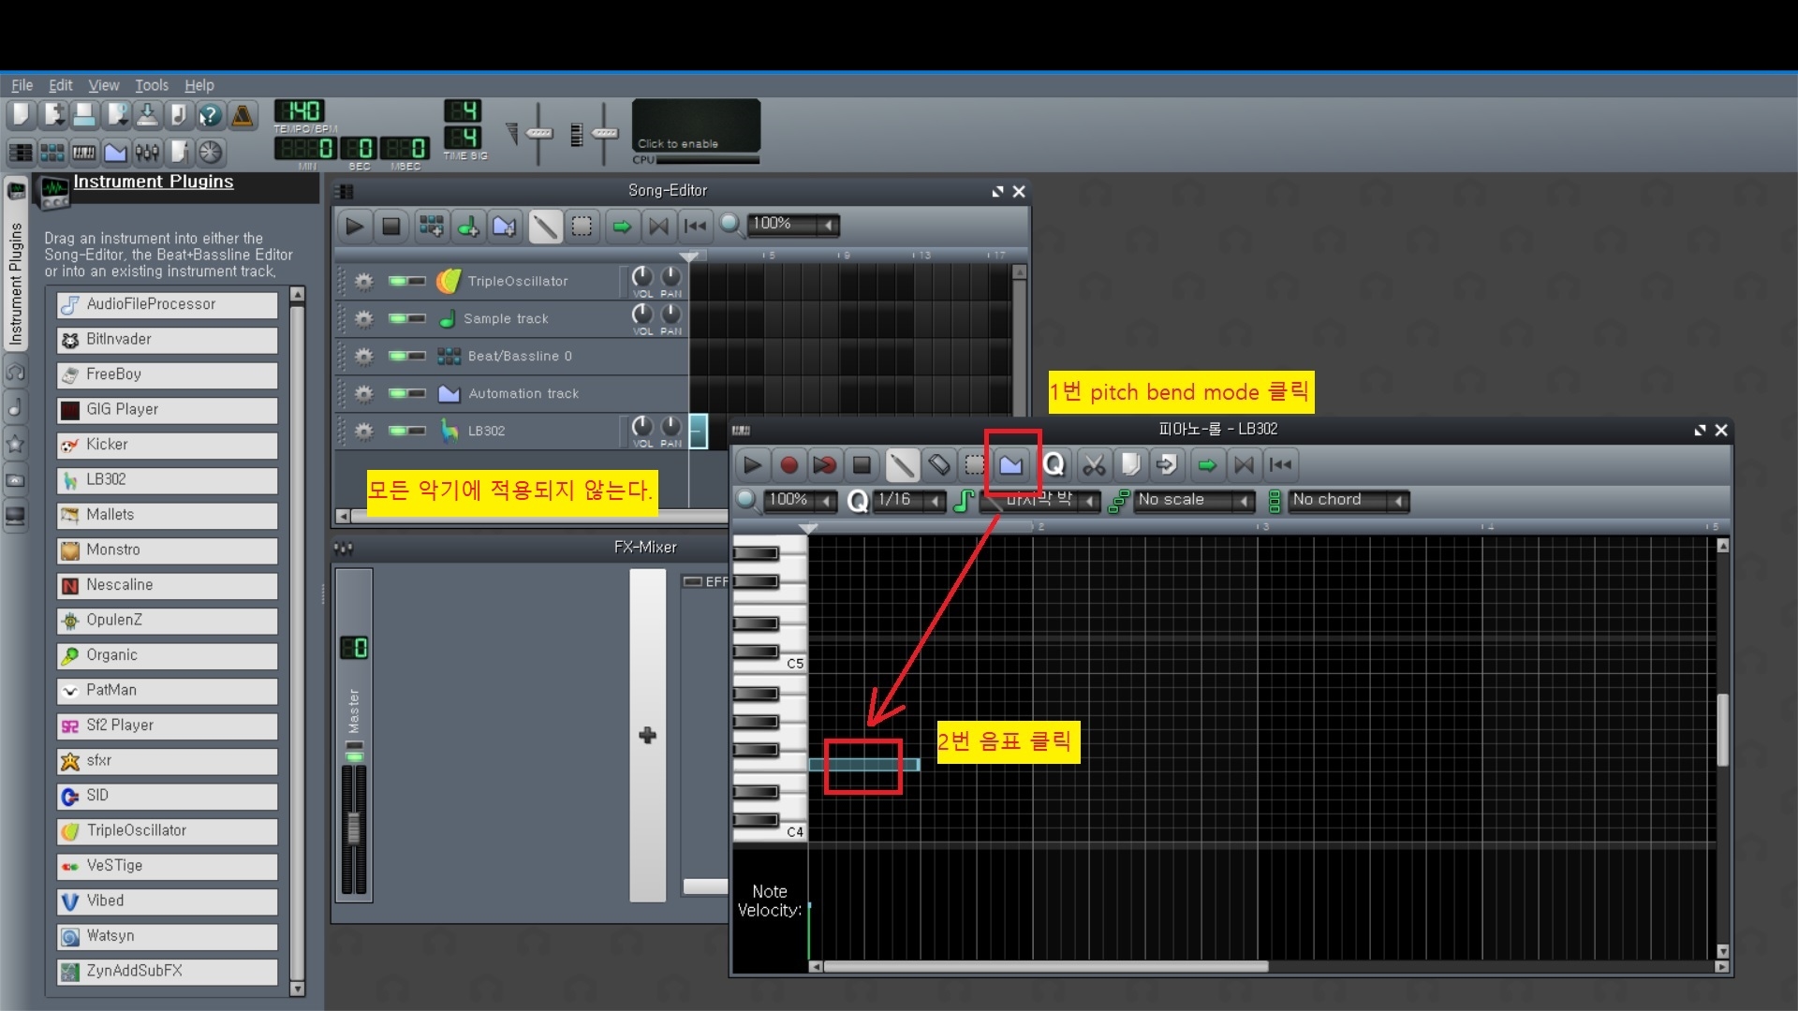Copy selected notes in Piano-Roll
The height and width of the screenshot is (1011, 1798).
tap(1130, 464)
